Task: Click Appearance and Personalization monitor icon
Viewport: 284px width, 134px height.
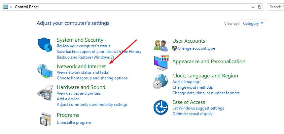Action: (161, 63)
